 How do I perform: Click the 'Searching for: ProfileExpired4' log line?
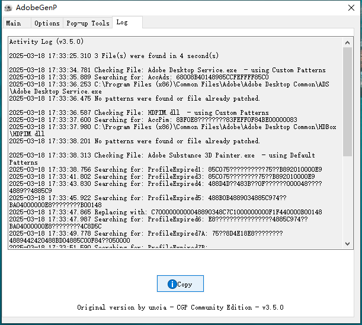click(165, 187)
